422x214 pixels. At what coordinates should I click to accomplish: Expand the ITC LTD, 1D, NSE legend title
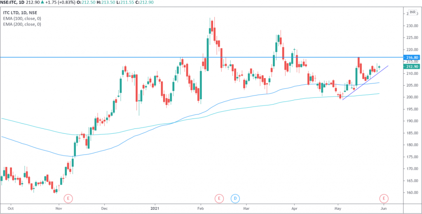(21, 13)
